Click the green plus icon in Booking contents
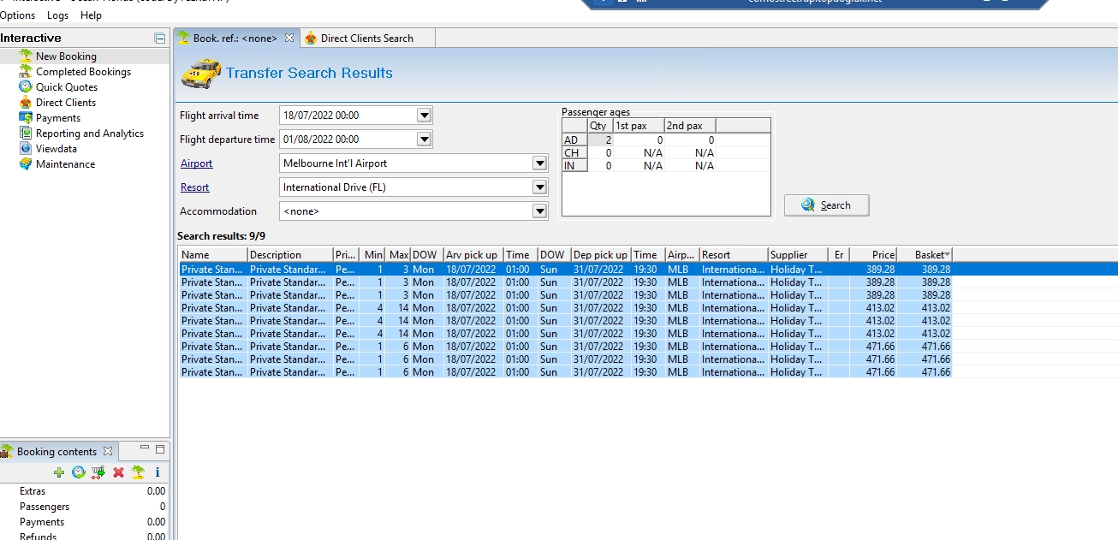The height and width of the screenshot is (540, 1118). (x=59, y=472)
